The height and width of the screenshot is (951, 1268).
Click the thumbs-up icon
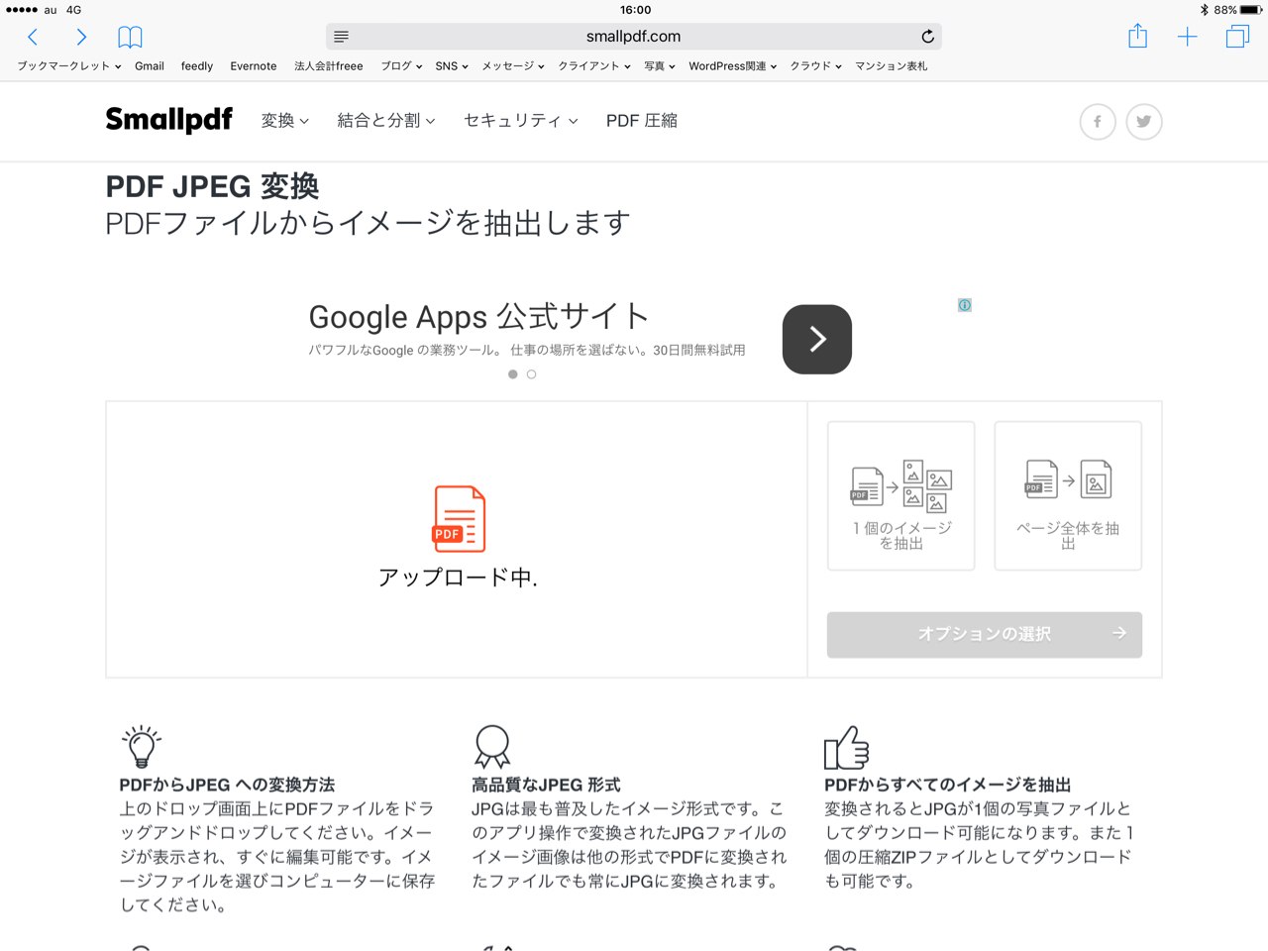(846, 748)
